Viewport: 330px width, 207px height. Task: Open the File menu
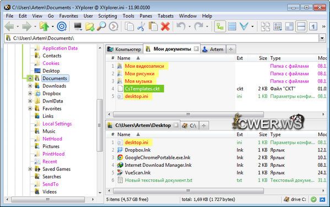point(9,16)
